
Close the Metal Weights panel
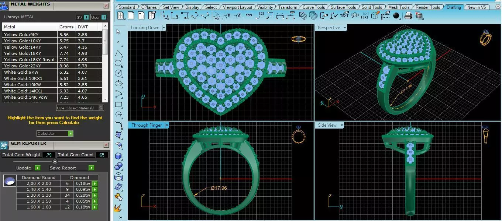(106, 6)
